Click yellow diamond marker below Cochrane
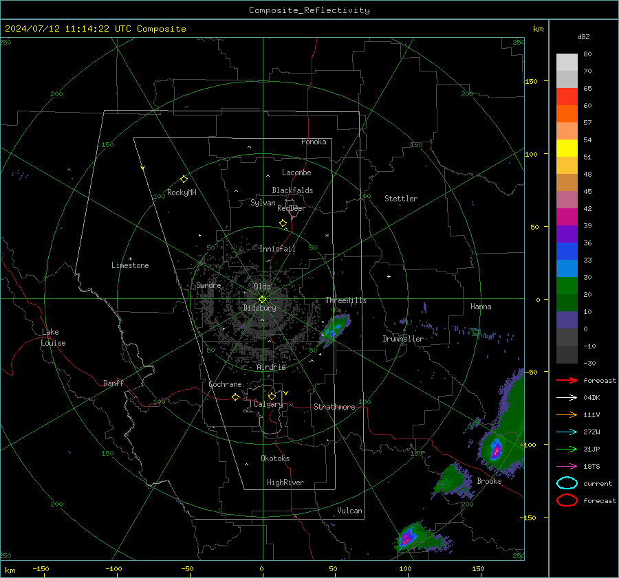The image size is (619, 578). pos(236,397)
